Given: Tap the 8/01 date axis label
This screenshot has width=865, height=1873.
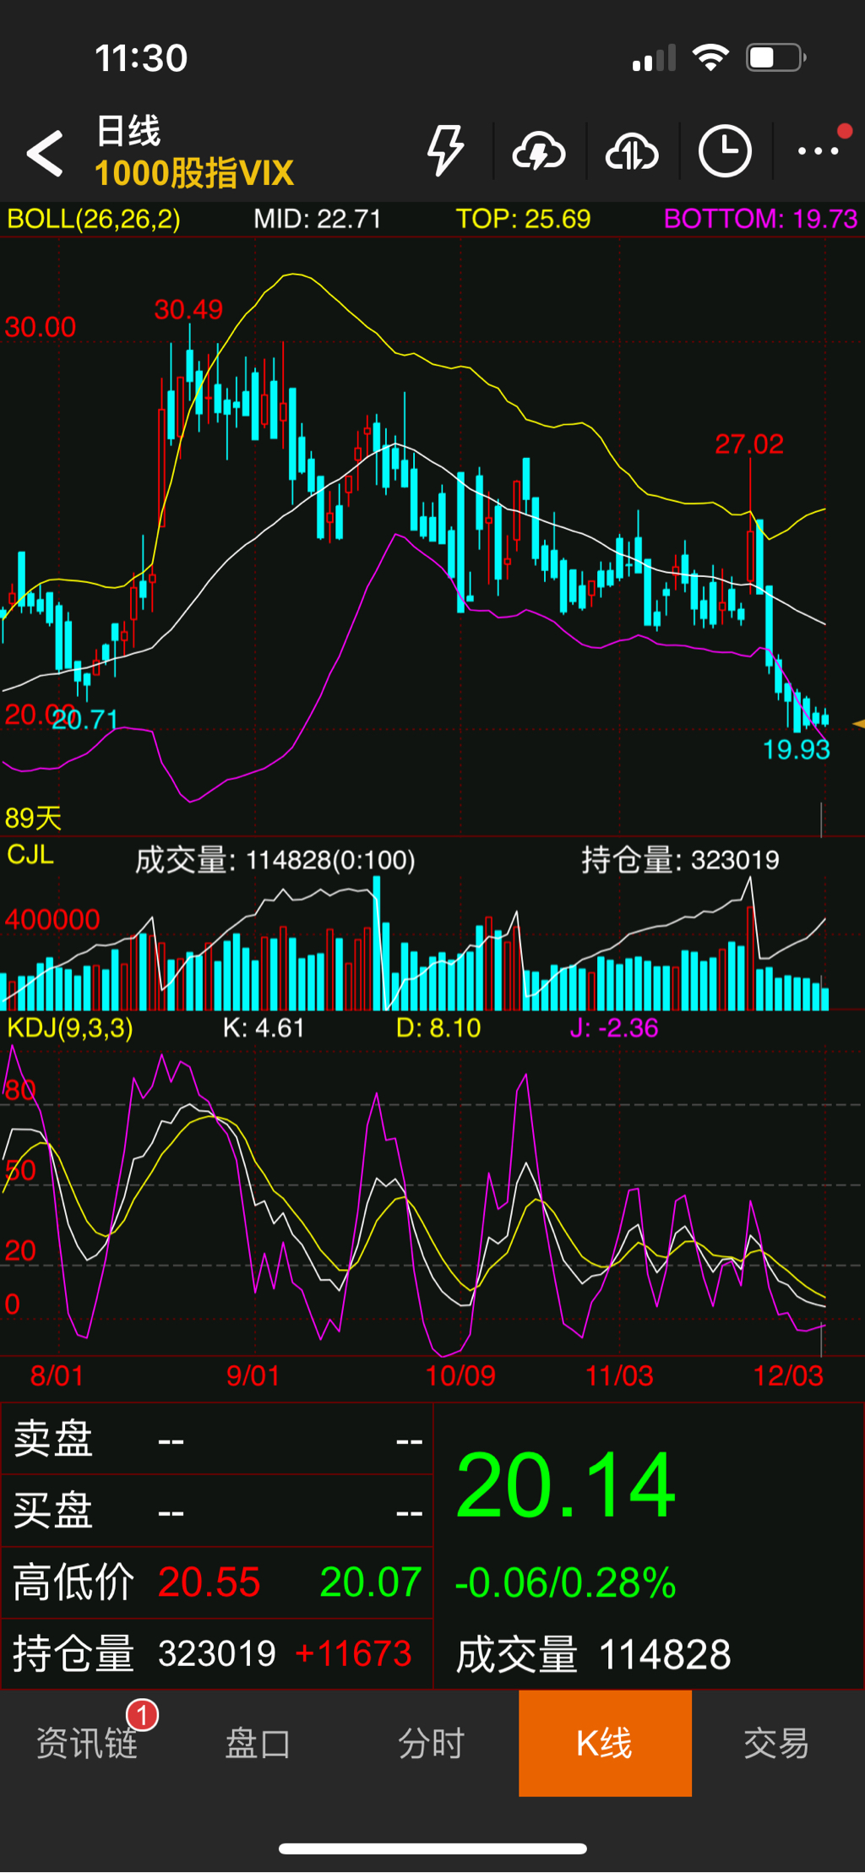Looking at the screenshot, I should point(57,1375).
